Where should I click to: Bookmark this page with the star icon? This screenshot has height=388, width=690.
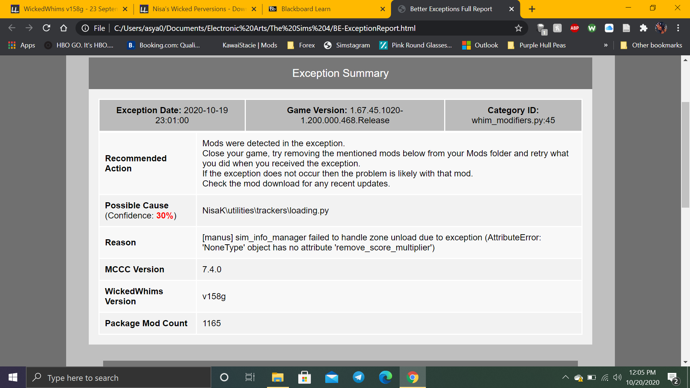(x=518, y=28)
